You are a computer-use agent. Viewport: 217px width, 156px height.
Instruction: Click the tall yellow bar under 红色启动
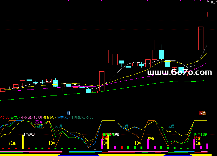pos(23,142)
